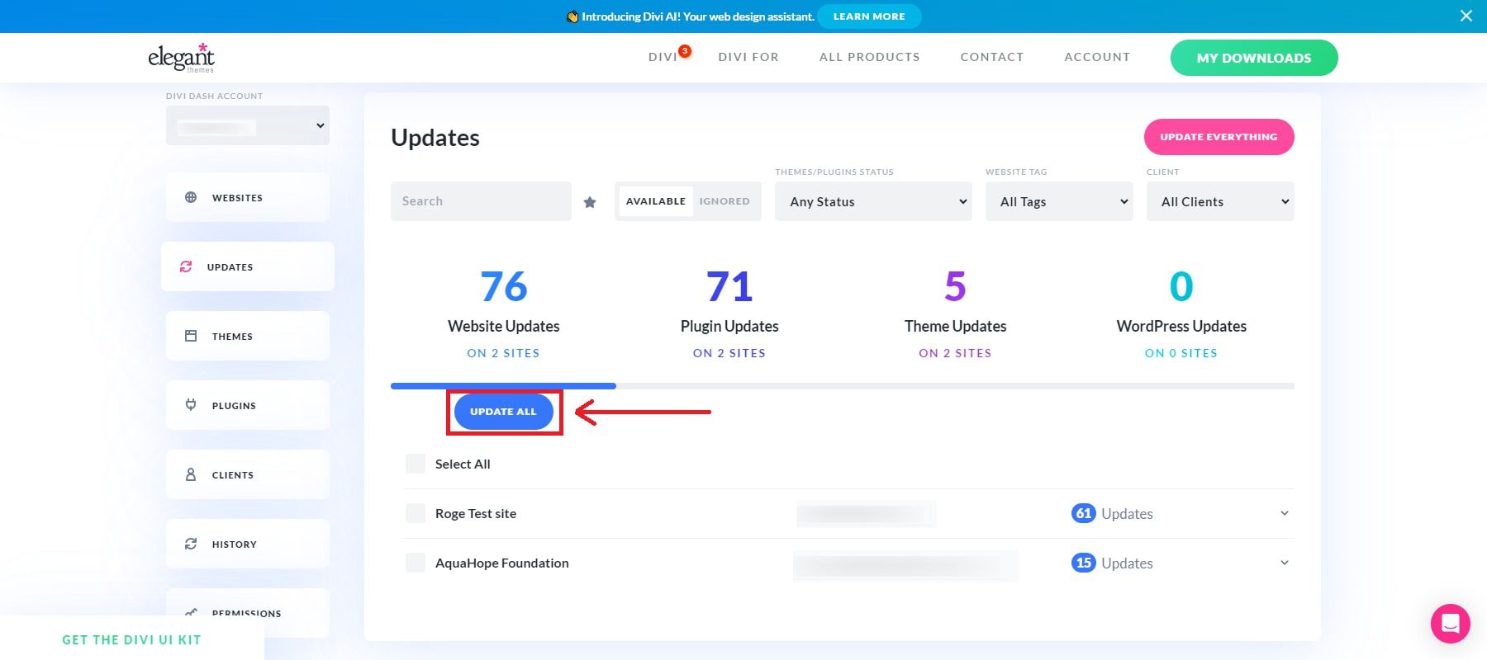Viewport: 1487px width, 660px height.
Task: Expand the AquaHope Foundation updates chevron
Action: click(1285, 563)
